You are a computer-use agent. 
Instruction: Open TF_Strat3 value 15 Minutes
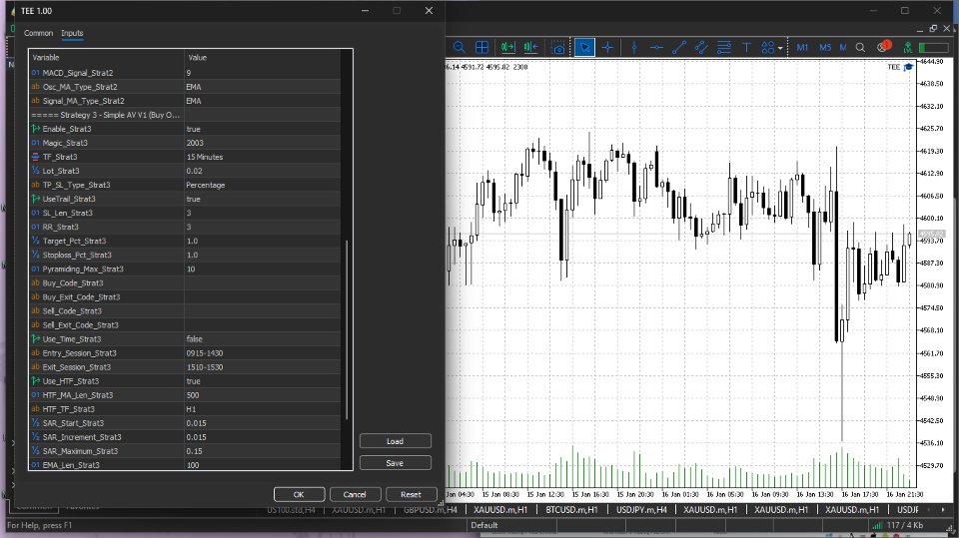point(263,157)
